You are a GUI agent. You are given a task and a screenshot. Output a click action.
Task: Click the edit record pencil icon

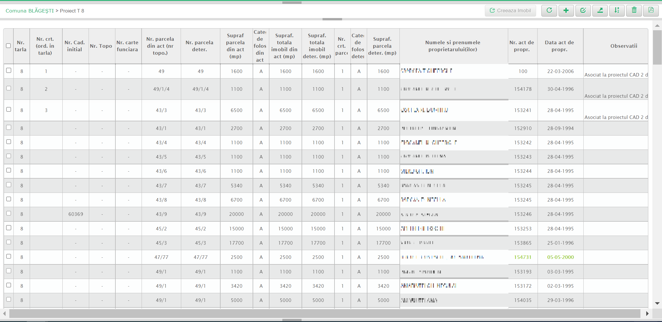tap(583, 11)
